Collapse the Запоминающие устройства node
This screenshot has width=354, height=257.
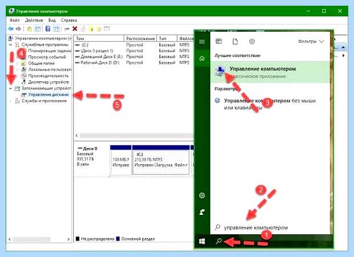[10, 88]
